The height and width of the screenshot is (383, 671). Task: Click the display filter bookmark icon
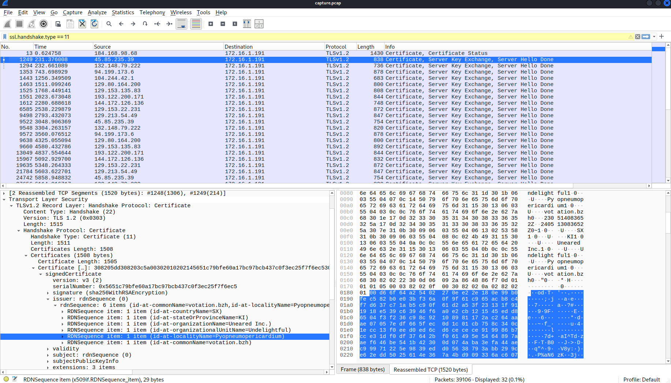coord(5,37)
